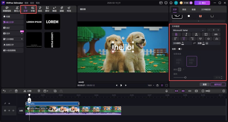This screenshot has width=228, height=122.
Task: Take a snapshot with the camera icon
Action: [157, 85]
